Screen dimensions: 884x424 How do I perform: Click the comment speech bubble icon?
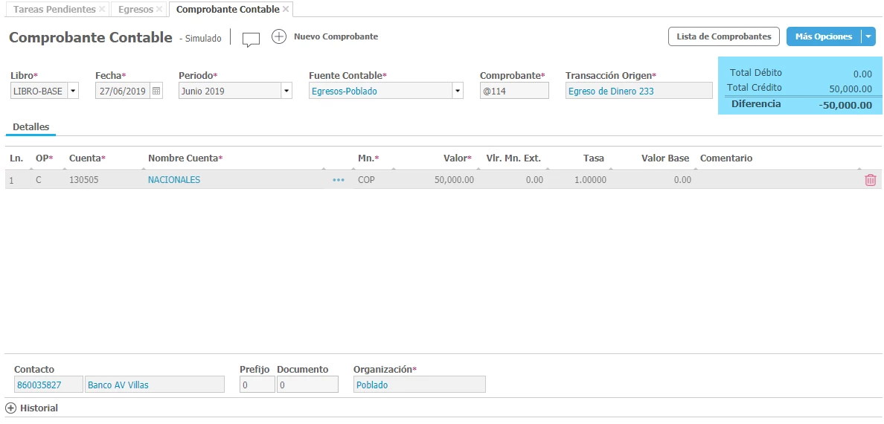click(x=251, y=39)
